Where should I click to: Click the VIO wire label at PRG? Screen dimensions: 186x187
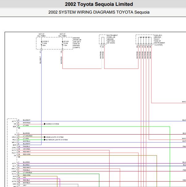coord(24,177)
